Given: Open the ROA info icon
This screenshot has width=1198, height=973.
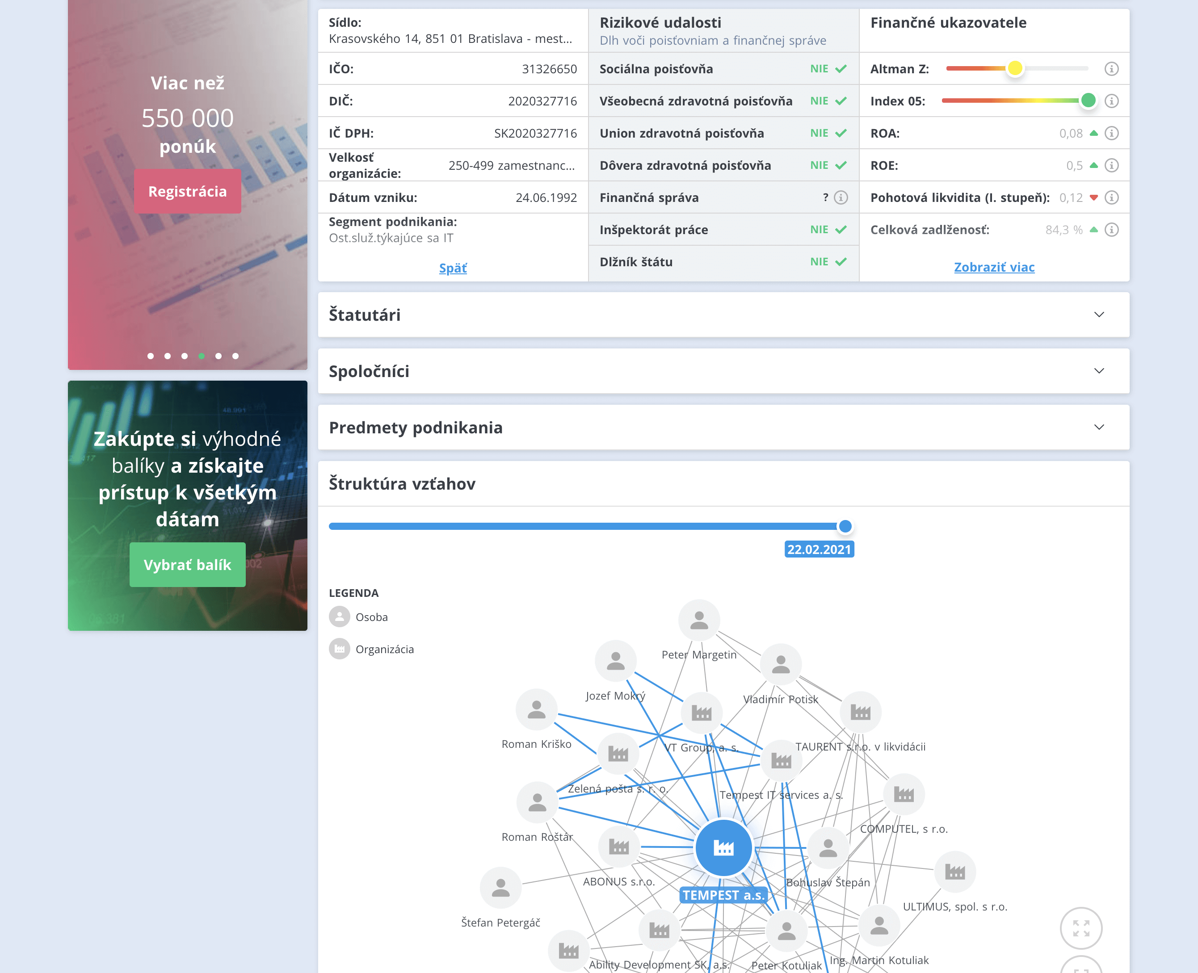Looking at the screenshot, I should [1111, 134].
